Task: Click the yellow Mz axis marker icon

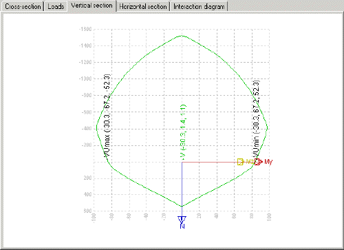Action: (240, 162)
